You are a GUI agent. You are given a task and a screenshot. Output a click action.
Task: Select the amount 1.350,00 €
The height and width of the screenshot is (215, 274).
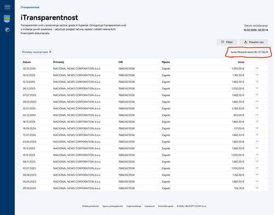click(238, 69)
